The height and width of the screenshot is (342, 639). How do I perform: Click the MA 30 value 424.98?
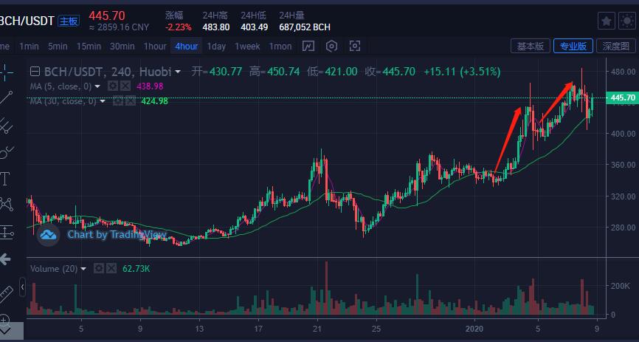point(154,101)
